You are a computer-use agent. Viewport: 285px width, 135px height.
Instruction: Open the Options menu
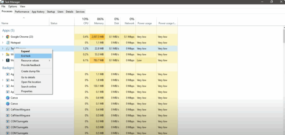13,6
